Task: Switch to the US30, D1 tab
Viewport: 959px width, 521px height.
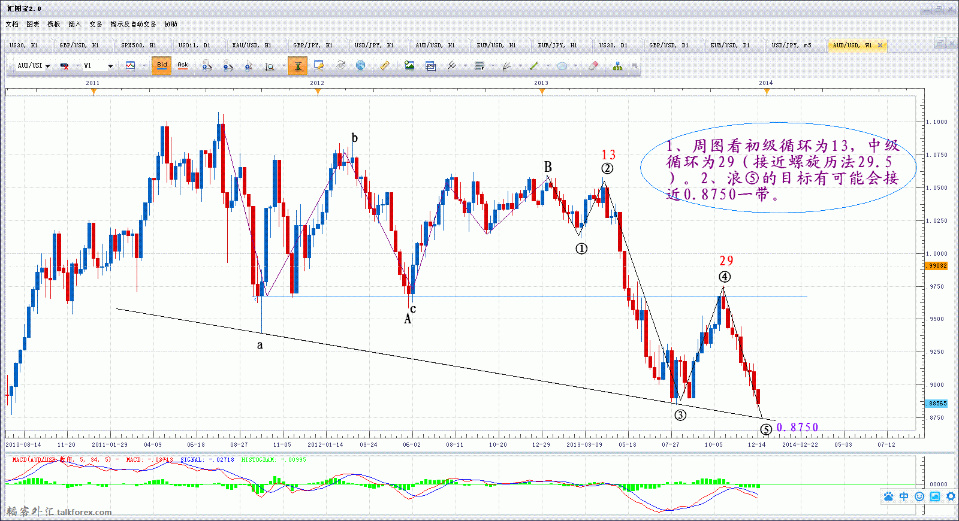Action: point(618,46)
